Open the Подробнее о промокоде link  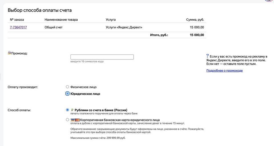224,70
